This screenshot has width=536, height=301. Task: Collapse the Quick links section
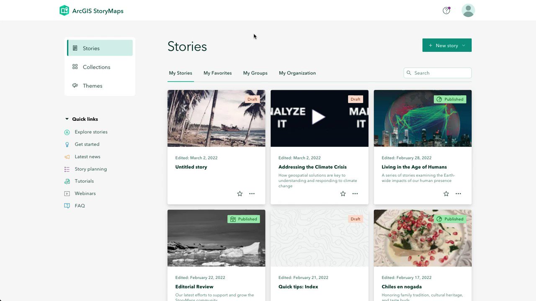click(67, 119)
